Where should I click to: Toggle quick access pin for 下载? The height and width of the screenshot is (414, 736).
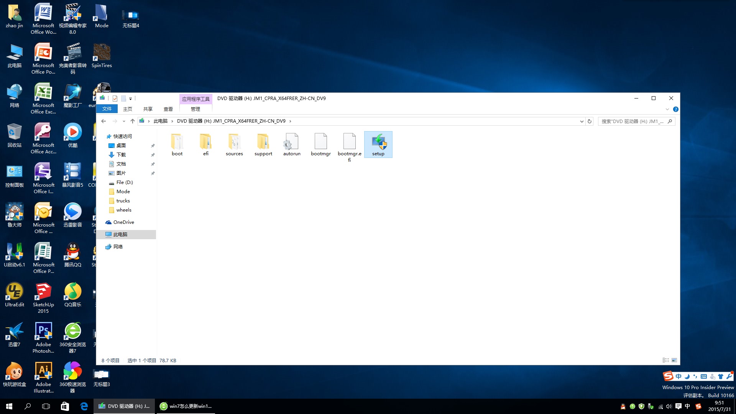coord(153,155)
